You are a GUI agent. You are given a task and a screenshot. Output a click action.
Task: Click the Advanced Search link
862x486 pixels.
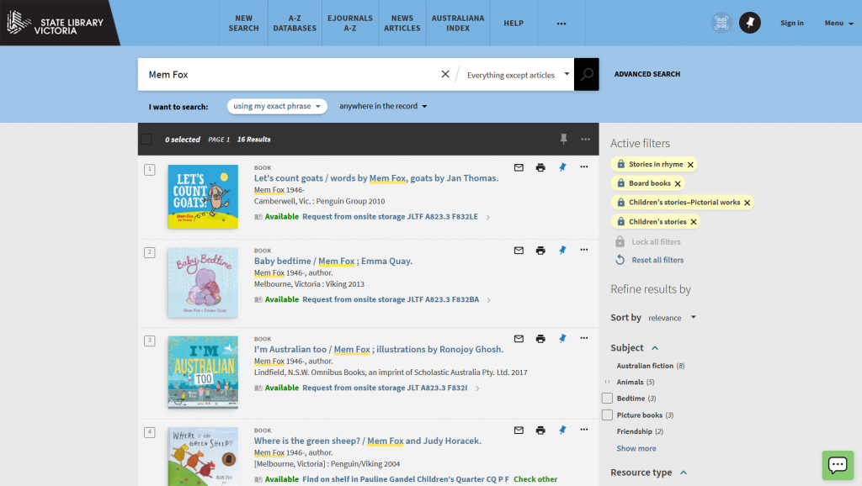coord(646,74)
